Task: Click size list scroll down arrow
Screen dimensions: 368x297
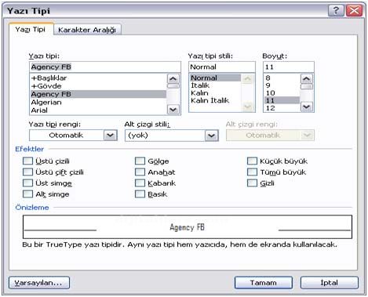Action: pos(307,107)
